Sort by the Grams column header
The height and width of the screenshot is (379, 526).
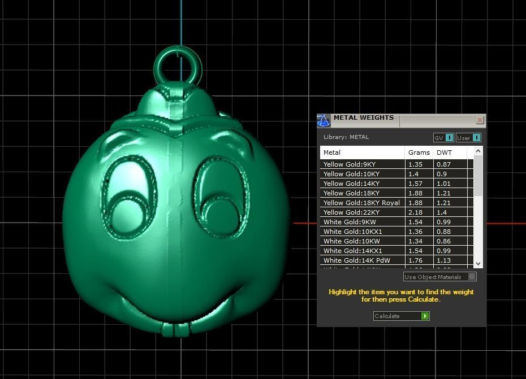[419, 153]
